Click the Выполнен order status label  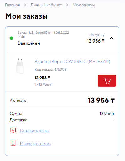29,43
